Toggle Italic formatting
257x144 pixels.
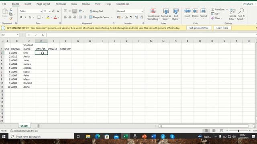(26, 17)
